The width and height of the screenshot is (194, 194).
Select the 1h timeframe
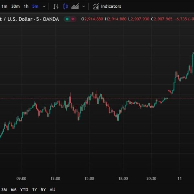point(26,6)
